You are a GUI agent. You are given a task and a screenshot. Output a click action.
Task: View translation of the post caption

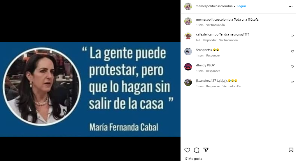[x=216, y=25]
